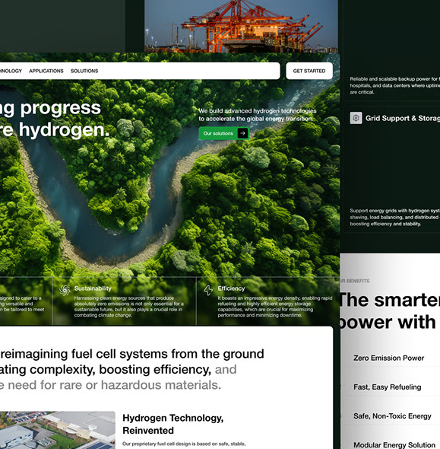The image size is (440, 449).
Task: Click the tagline 'We build advanced hydrogen technologies'
Action: click(258, 111)
